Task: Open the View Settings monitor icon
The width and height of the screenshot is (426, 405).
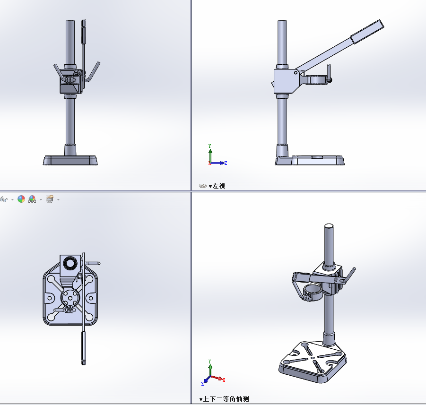Action: point(50,199)
